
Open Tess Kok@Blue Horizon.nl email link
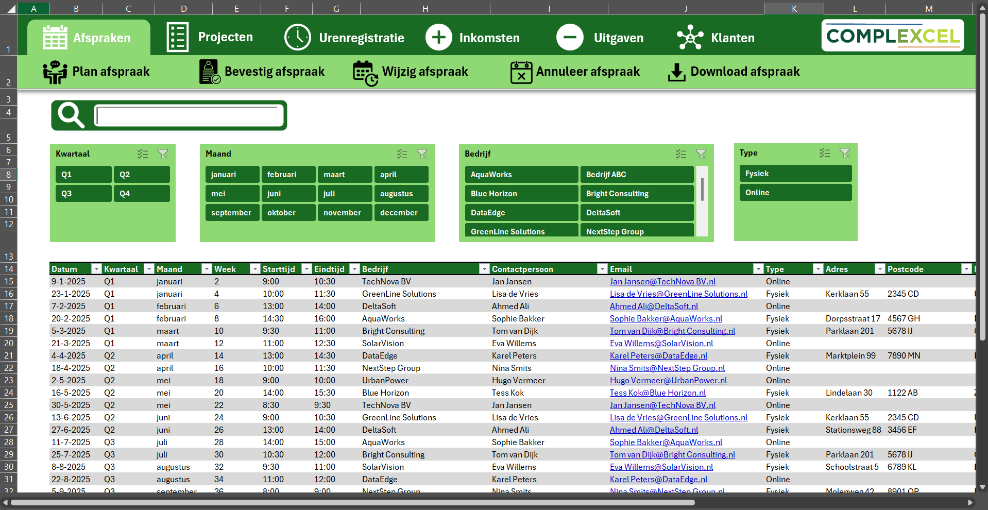[658, 393]
